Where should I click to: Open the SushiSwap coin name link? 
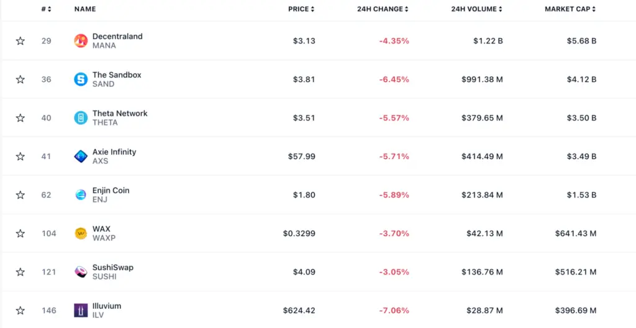click(113, 268)
